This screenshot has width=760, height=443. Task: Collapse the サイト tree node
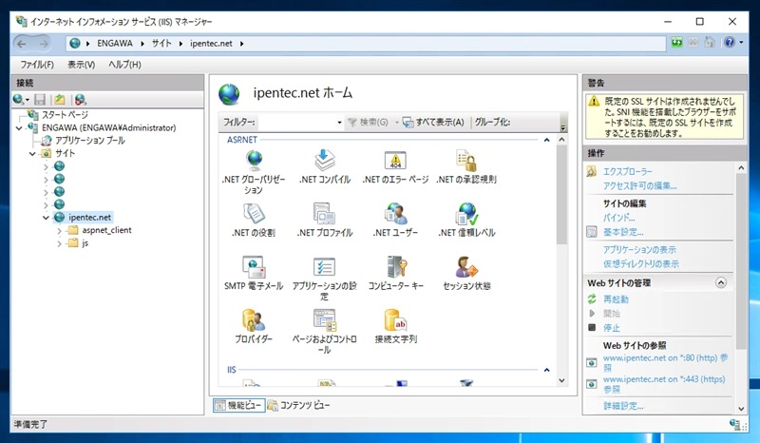click(32, 154)
